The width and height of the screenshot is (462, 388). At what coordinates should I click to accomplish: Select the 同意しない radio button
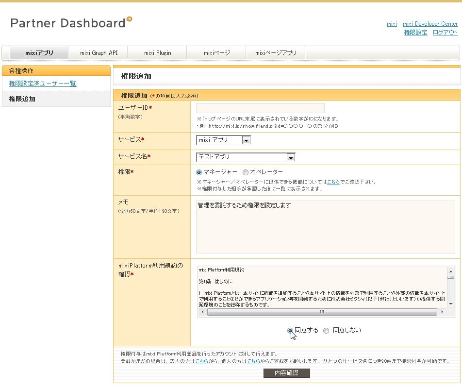326,330
